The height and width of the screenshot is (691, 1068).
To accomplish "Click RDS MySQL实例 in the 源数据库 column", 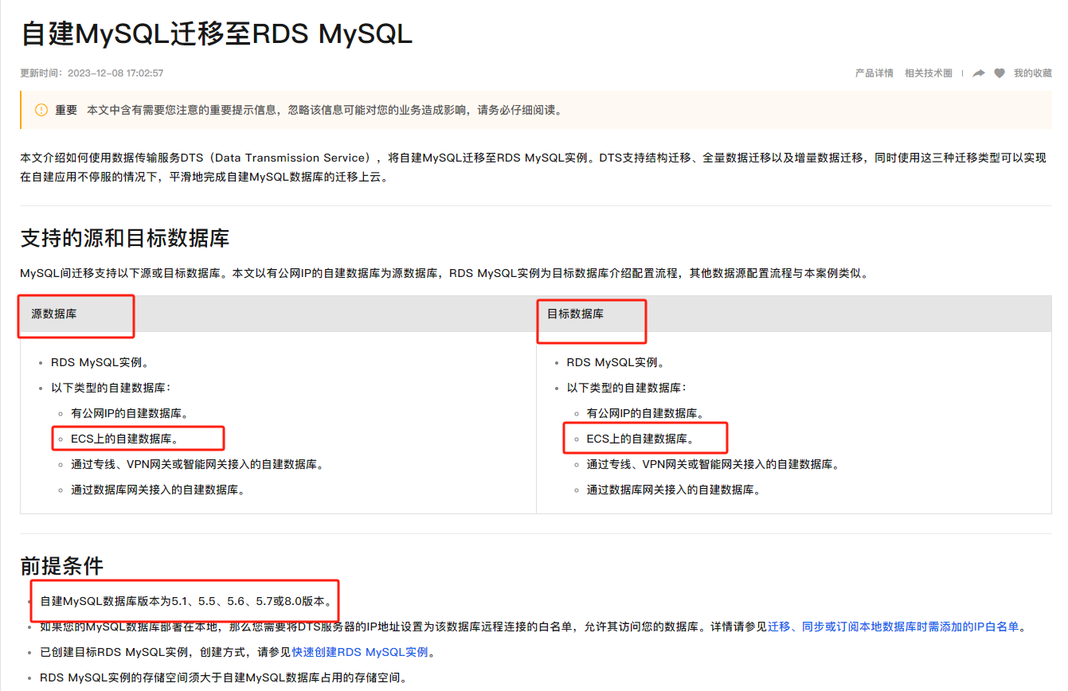I will pos(100,362).
